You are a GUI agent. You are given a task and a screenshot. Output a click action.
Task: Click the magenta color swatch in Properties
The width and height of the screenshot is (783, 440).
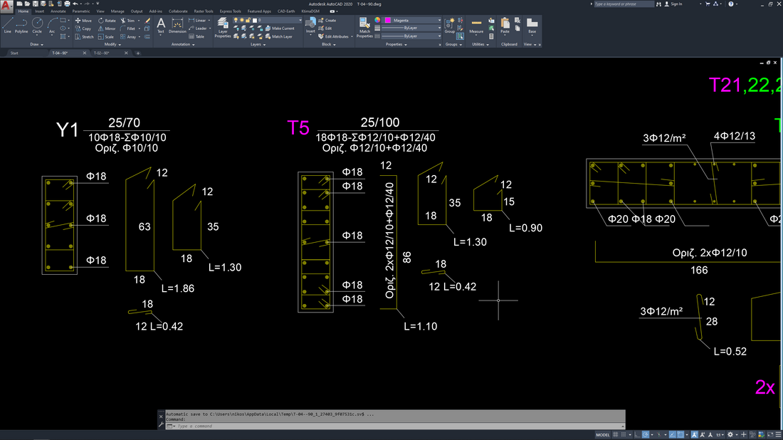[x=388, y=21]
